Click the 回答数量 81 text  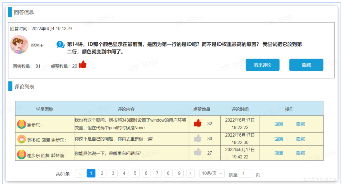tap(27, 66)
